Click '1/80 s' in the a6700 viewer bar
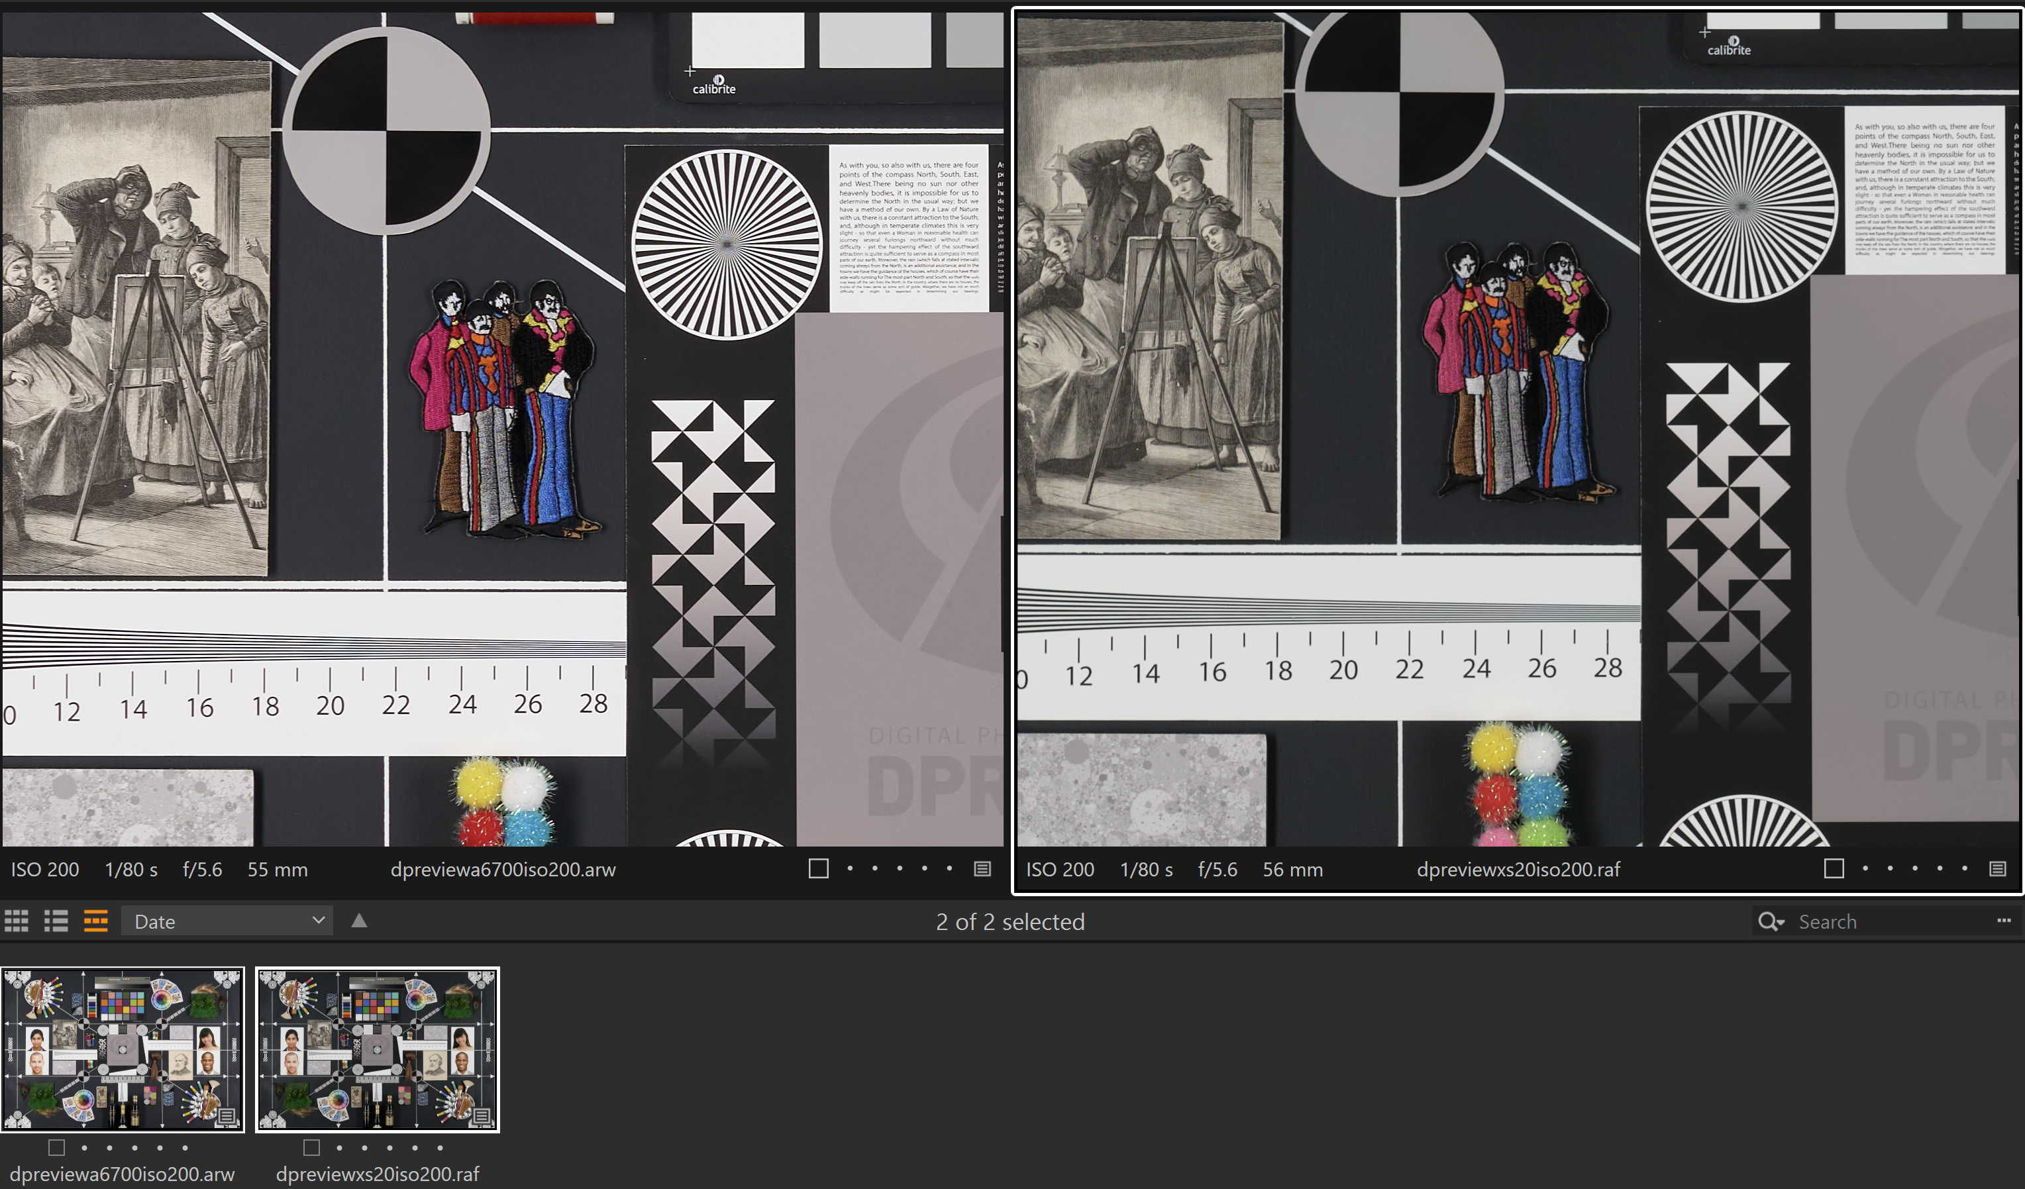Screen dimensions: 2025x1189 (x=131, y=869)
